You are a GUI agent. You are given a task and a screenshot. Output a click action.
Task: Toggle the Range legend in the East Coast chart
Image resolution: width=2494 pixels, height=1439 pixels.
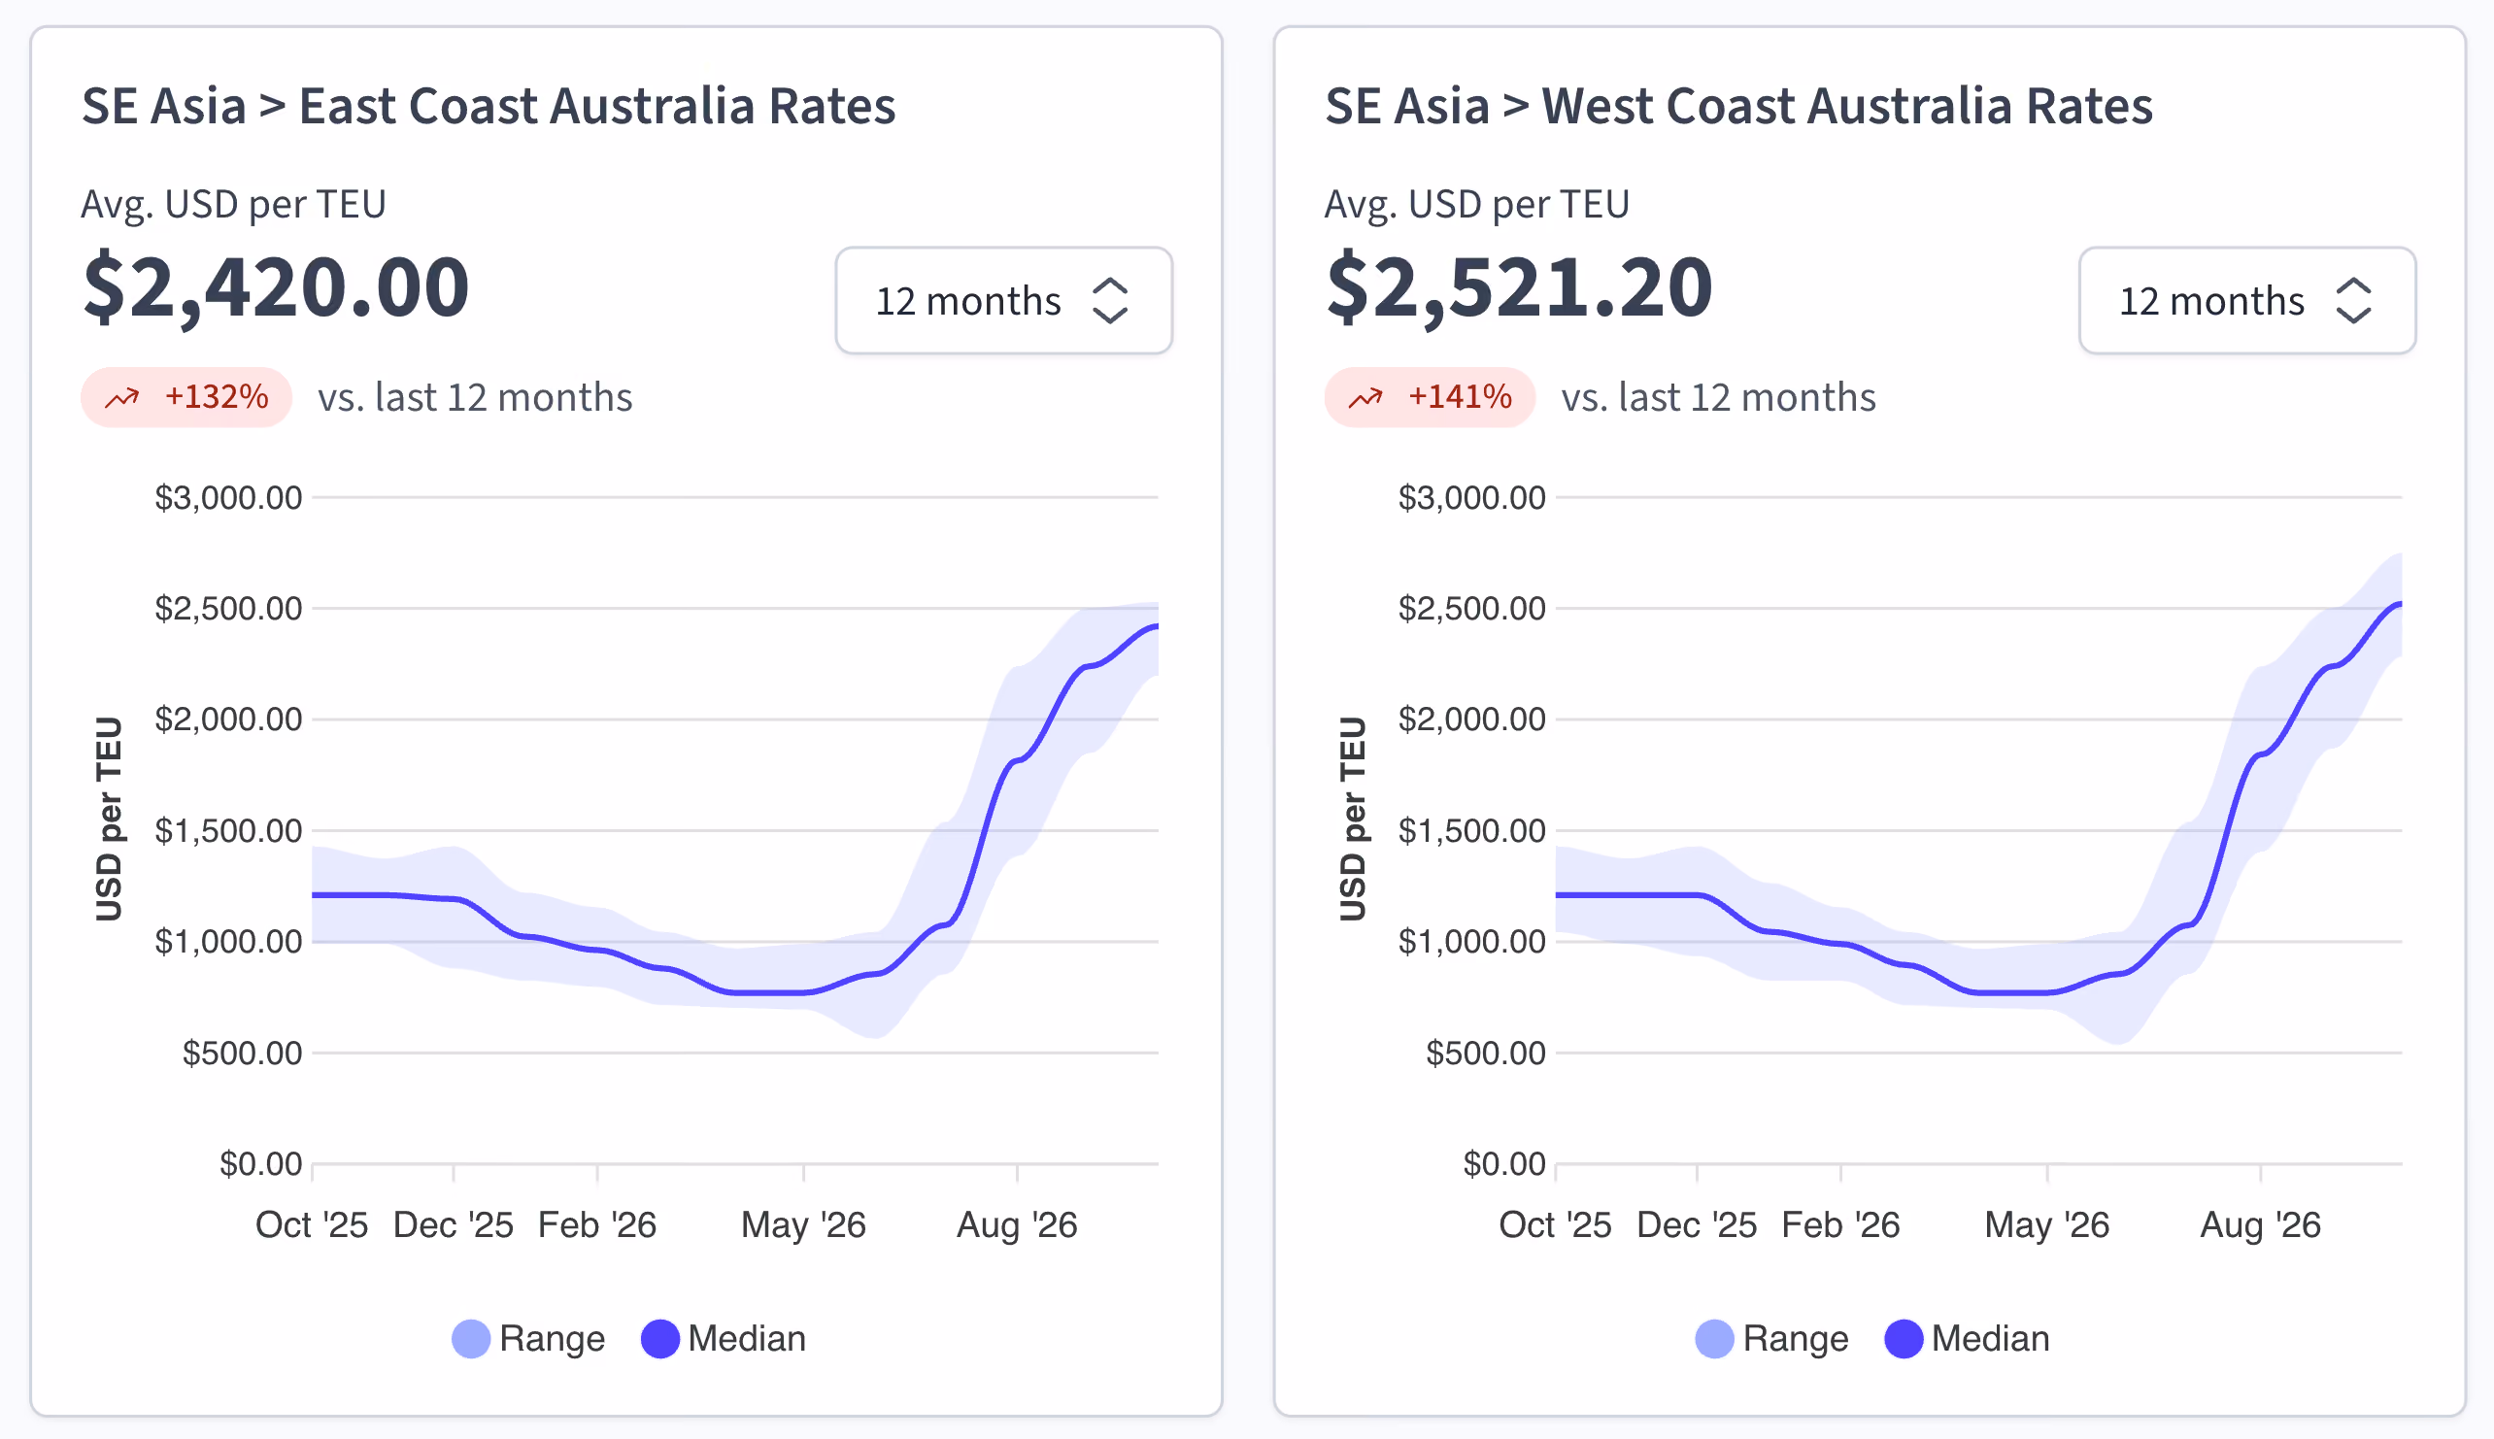tap(528, 1338)
